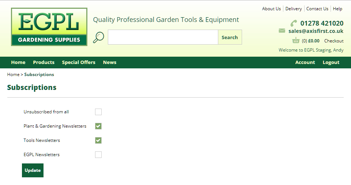This screenshot has width=351, height=185.
Task: Click the (0) £0.00 basket total
Action: [310, 41]
